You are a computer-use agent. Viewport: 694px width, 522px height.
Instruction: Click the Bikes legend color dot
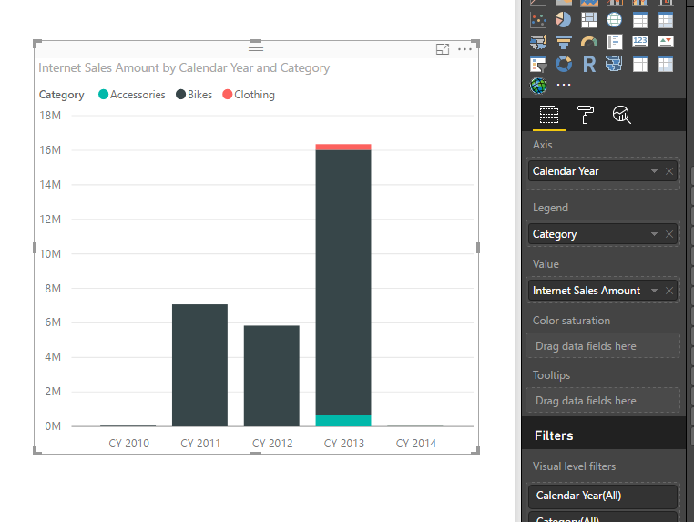click(x=180, y=95)
